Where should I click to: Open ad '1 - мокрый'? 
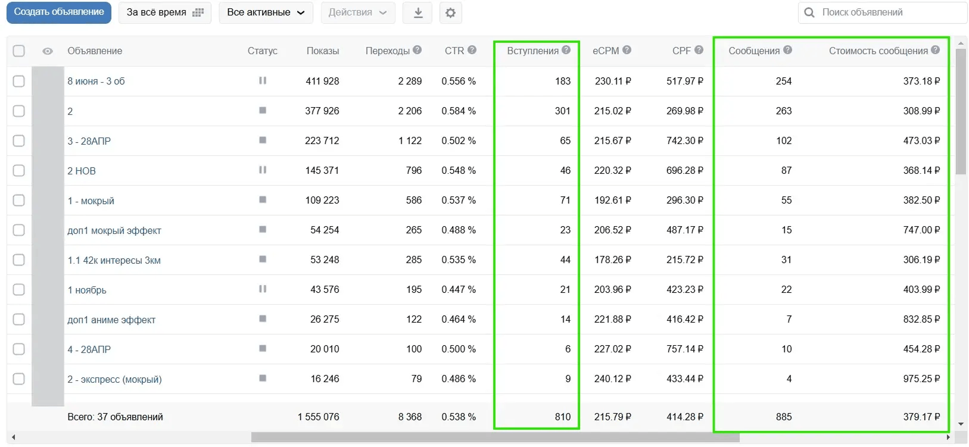(x=91, y=201)
